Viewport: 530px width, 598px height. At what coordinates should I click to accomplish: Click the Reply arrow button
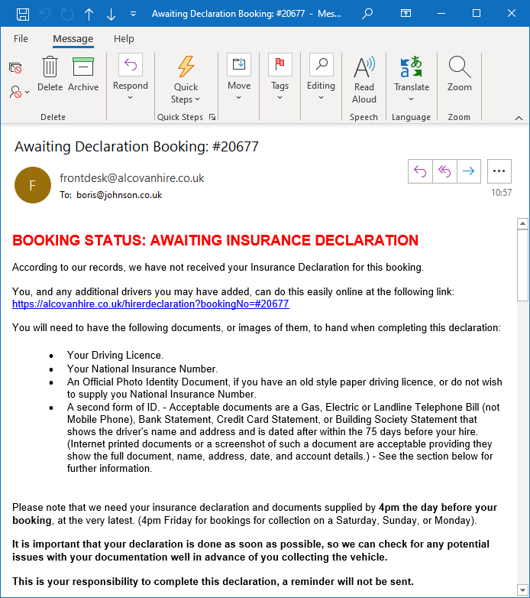pyautogui.click(x=420, y=171)
